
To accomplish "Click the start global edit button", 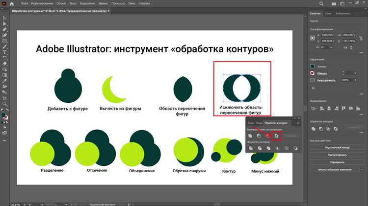I will coord(335,169).
